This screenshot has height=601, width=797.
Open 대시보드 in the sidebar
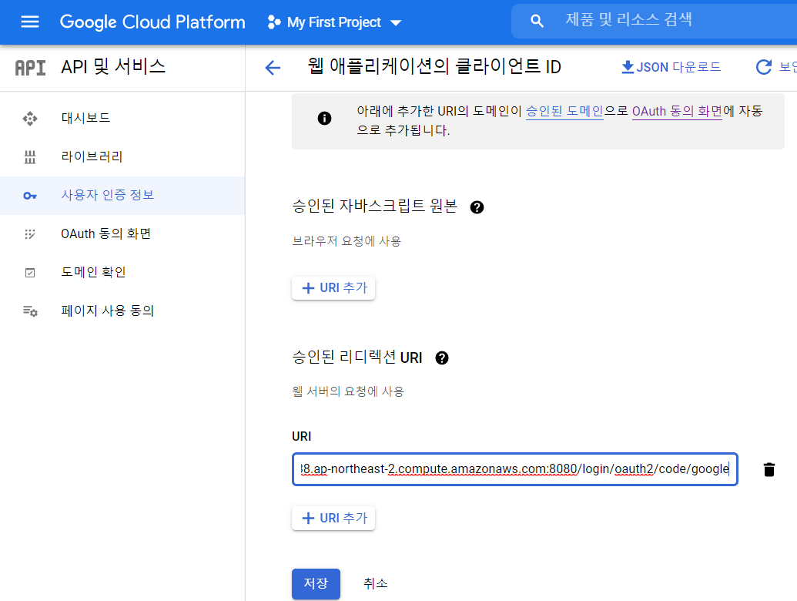pyautogui.click(x=122, y=118)
